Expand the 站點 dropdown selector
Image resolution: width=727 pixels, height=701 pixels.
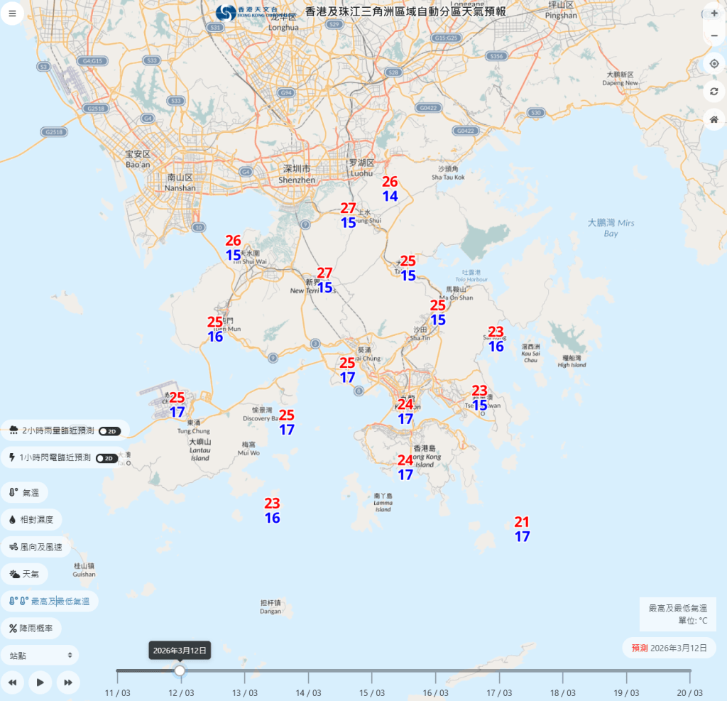click(40, 655)
